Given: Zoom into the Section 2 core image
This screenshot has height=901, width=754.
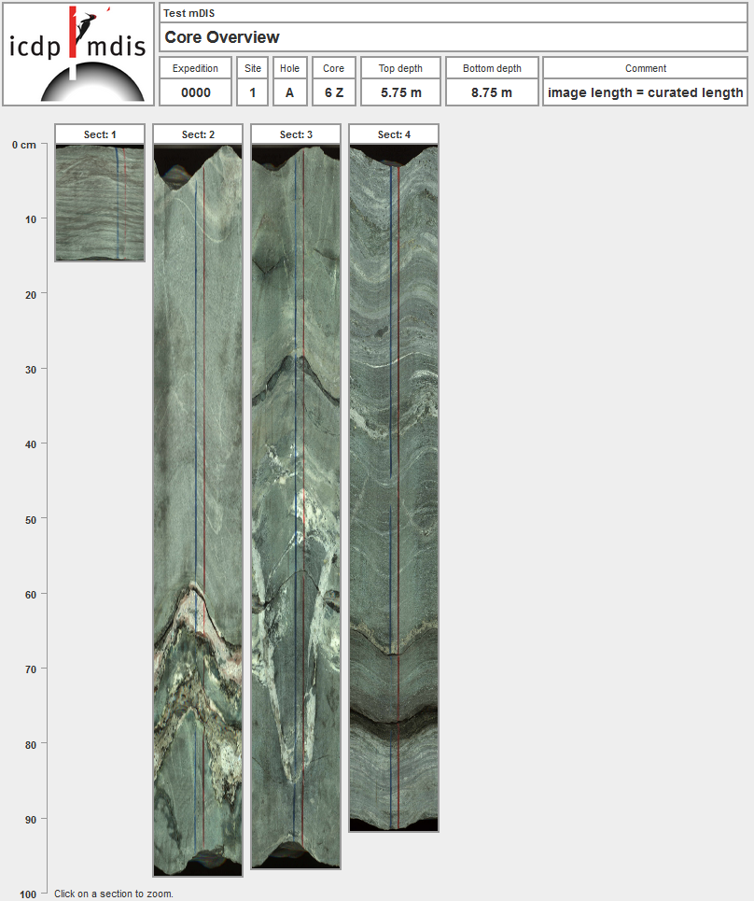Looking at the screenshot, I should (x=198, y=509).
